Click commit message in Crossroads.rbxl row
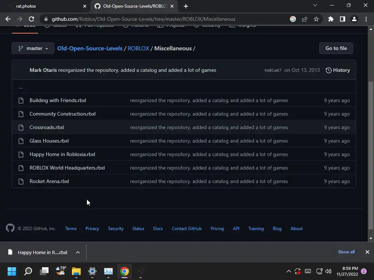 click(x=209, y=127)
